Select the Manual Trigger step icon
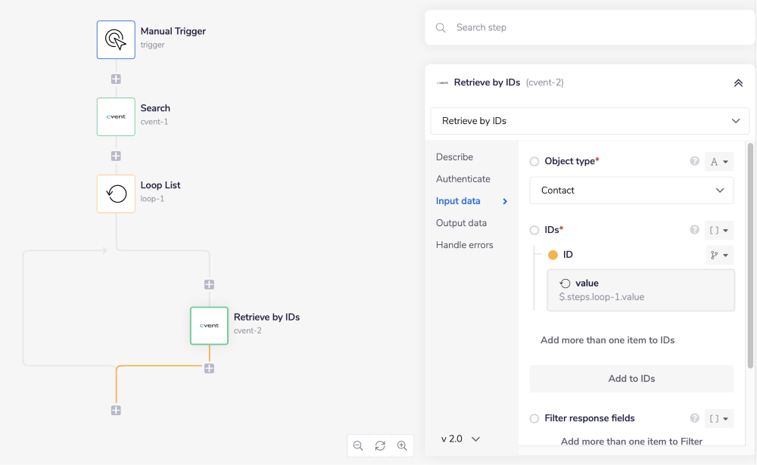 (116, 39)
